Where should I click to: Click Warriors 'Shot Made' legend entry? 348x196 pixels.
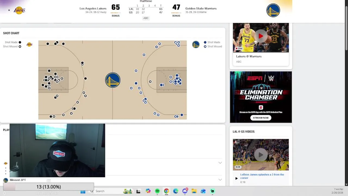coord(212,42)
